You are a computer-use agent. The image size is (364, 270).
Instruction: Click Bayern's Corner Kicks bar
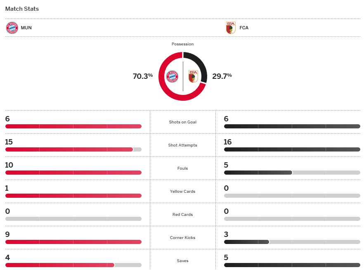click(x=73, y=242)
